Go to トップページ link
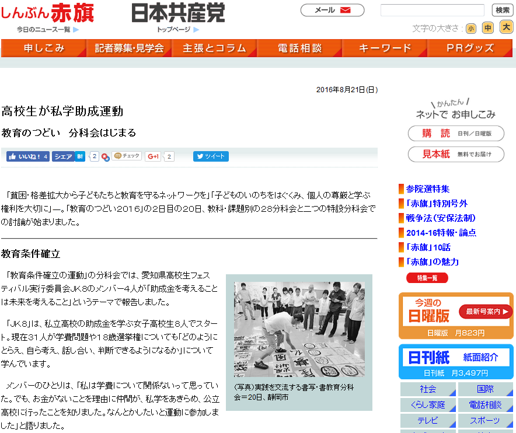516x433 pixels. click(177, 30)
